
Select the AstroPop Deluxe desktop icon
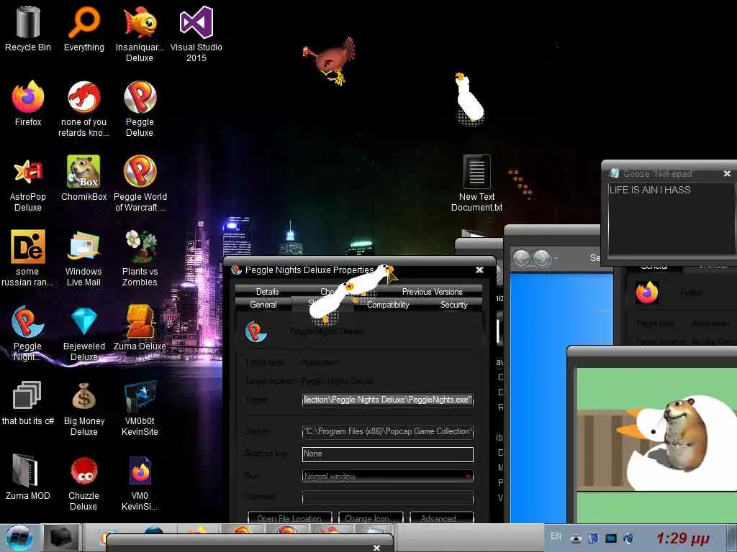(x=28, y=183)
